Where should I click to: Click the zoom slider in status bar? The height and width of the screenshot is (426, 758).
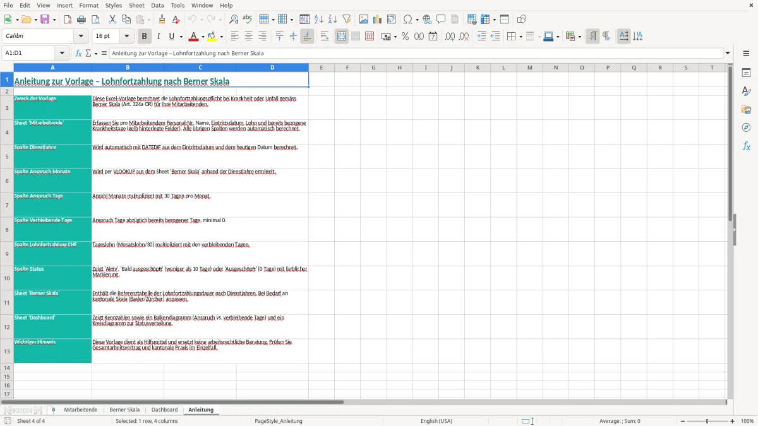(x=707, y=421)
